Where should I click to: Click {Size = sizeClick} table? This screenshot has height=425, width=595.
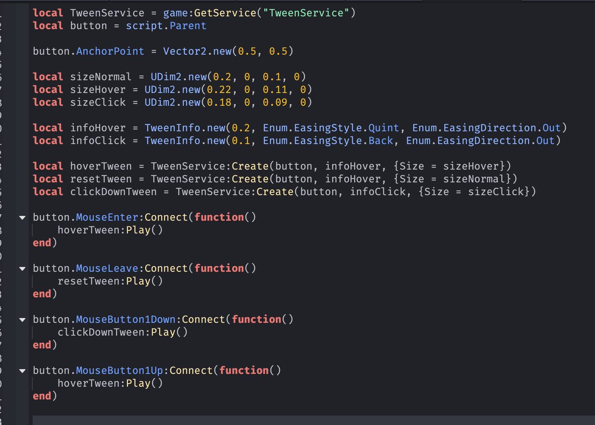[x=474, y=191]
